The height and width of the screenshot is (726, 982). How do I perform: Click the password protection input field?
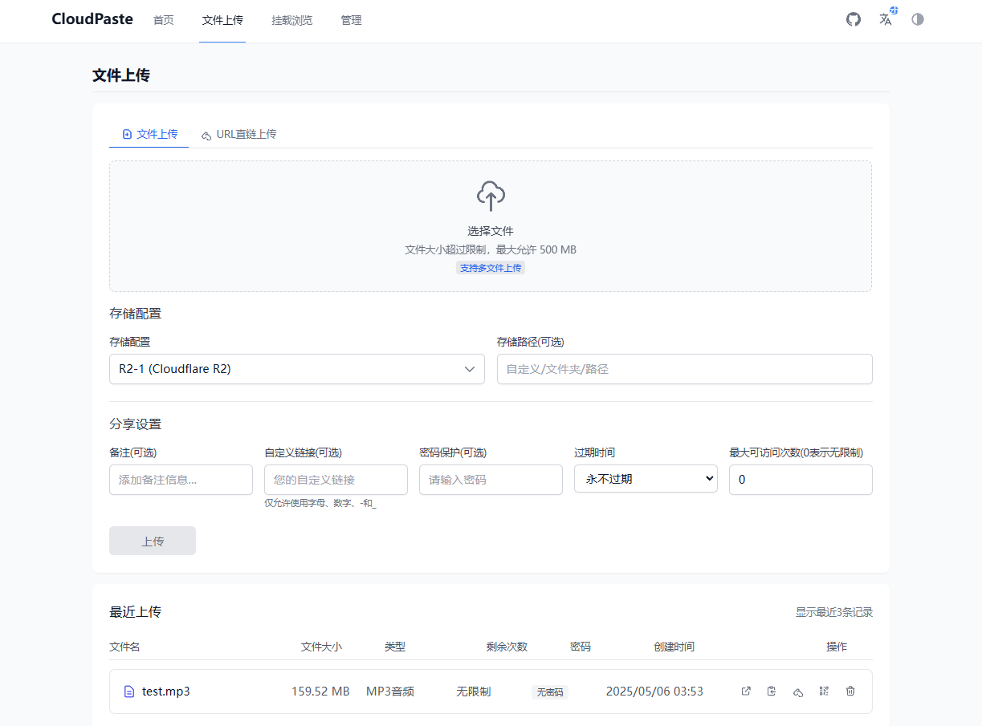click(491, 479)
